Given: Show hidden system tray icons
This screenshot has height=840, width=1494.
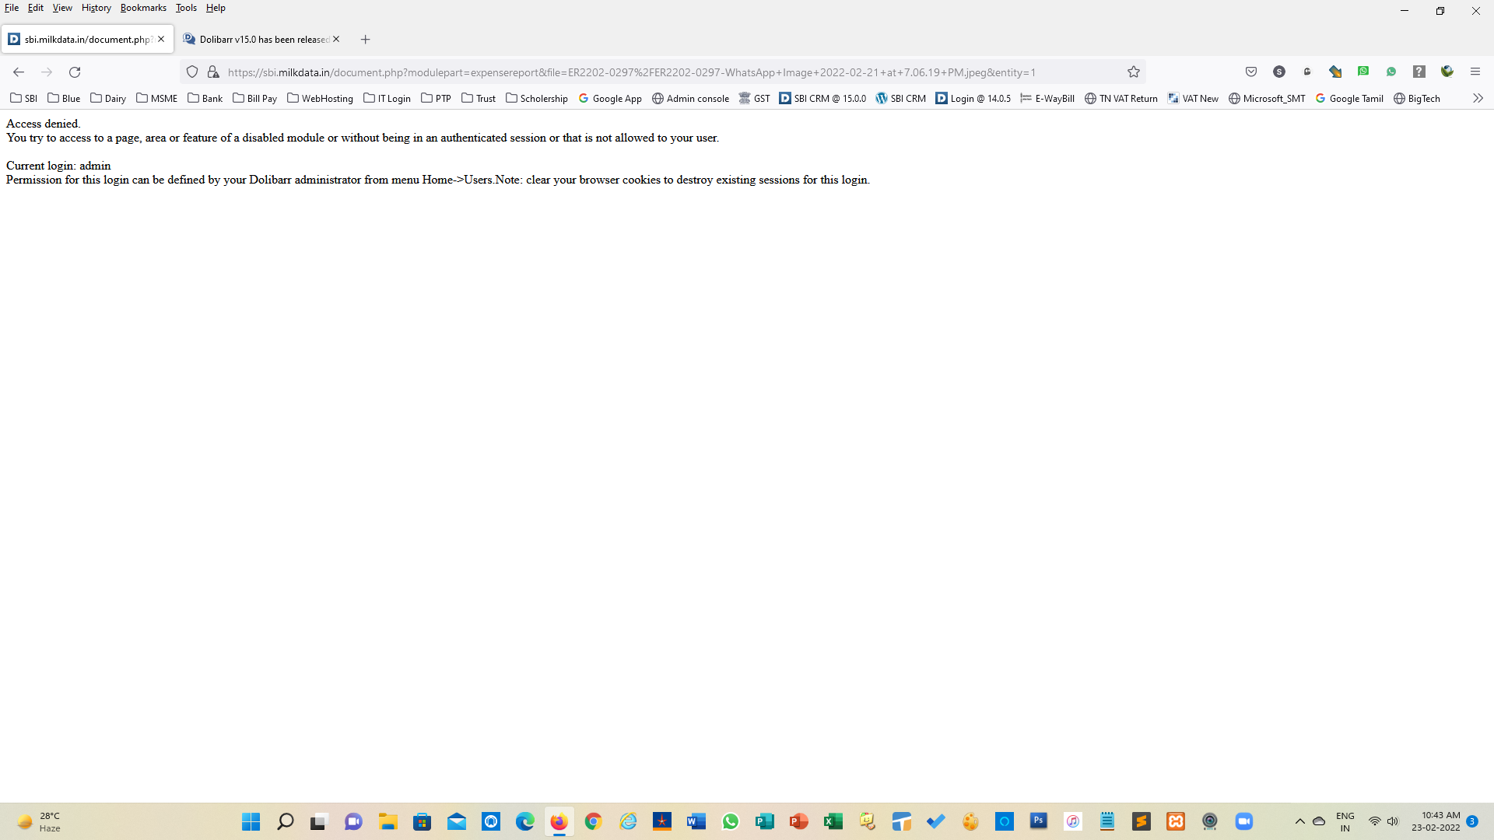Looking at the screenshot, I should coord(1299,821).
